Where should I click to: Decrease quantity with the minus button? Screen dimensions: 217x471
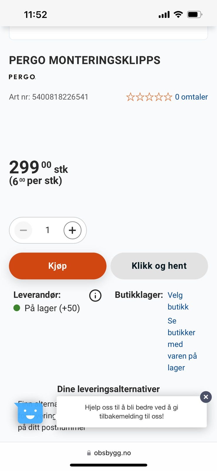pos(23,230)
